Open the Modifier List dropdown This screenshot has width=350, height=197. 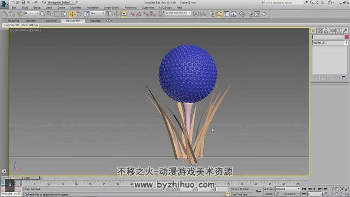click(x=330, y=43)
